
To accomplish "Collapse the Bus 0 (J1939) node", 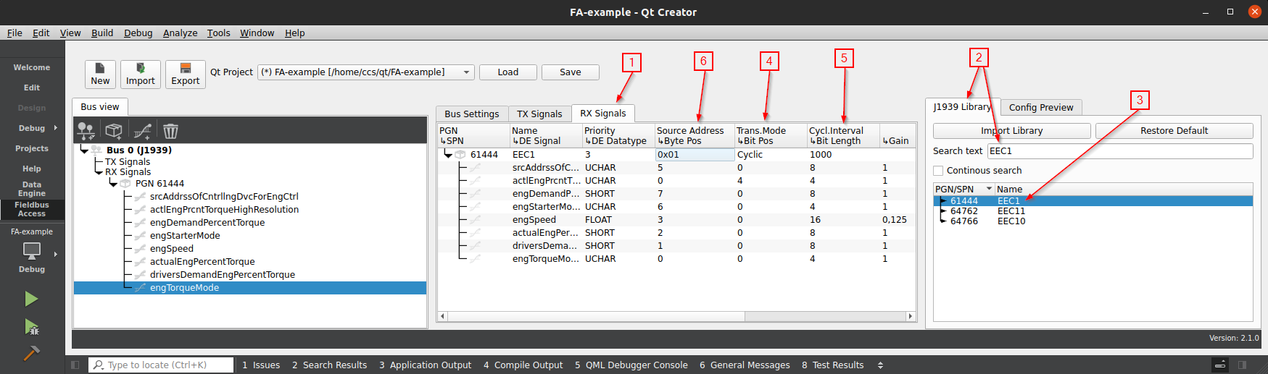I will [84, 150].
